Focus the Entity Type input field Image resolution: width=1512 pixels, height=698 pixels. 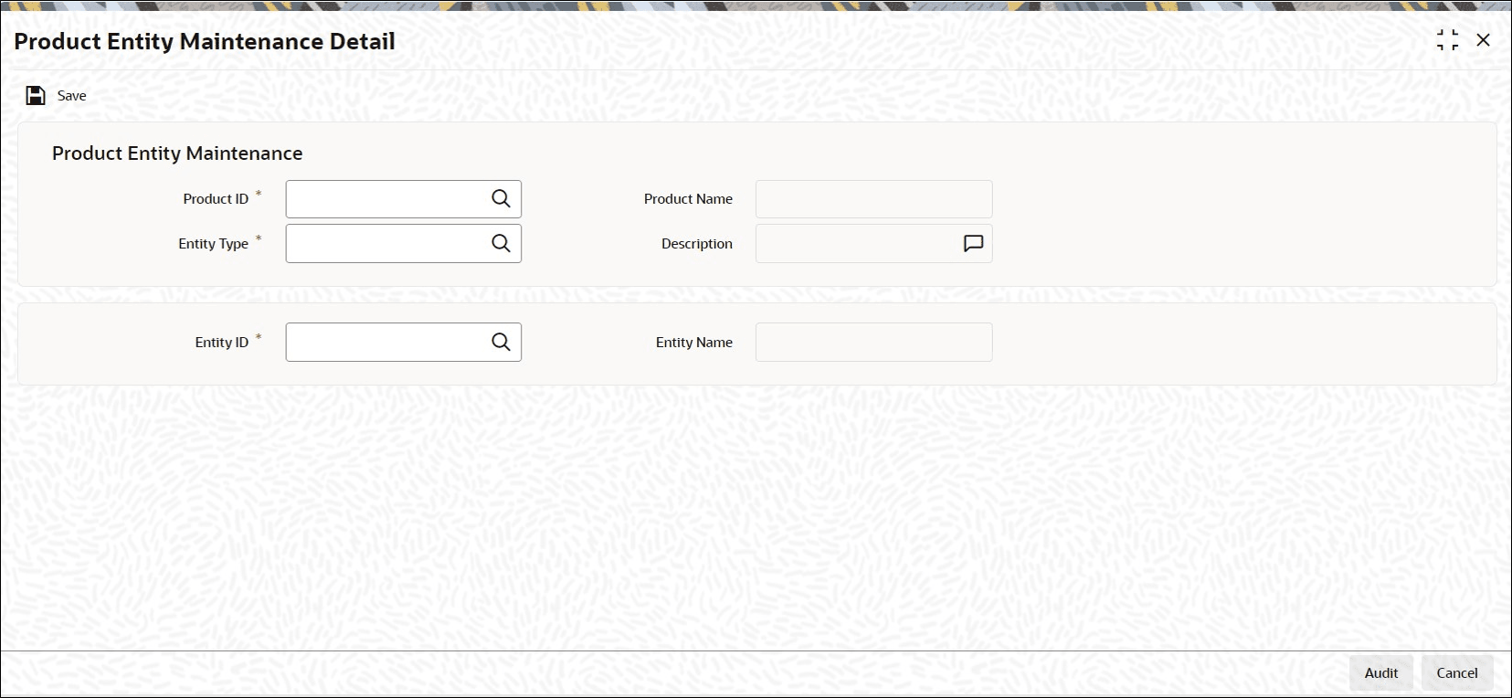[x=404, y=244]
